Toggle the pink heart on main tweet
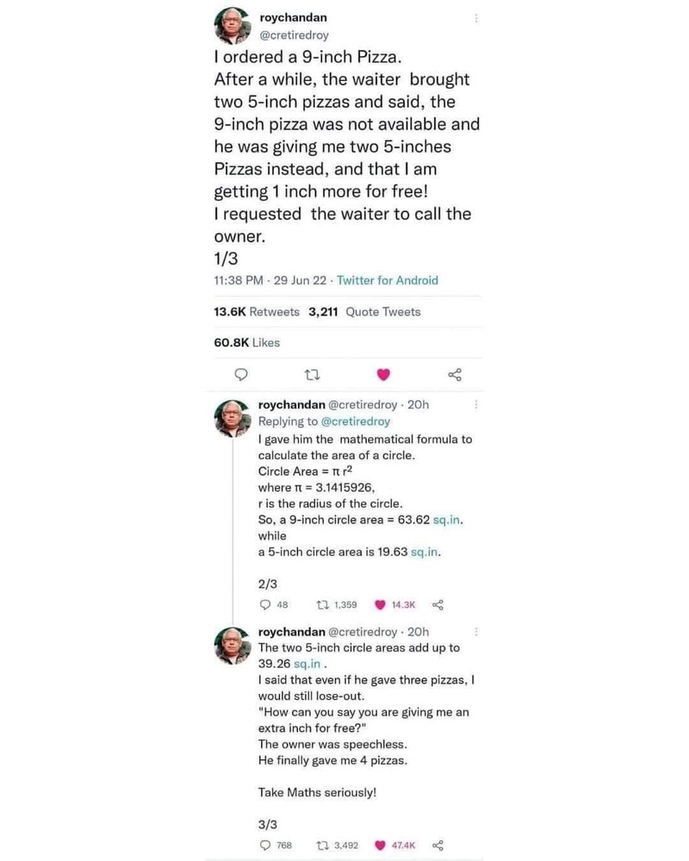Image resolution: width=689 pixels, height=861 pixels. tap(384, 375)
